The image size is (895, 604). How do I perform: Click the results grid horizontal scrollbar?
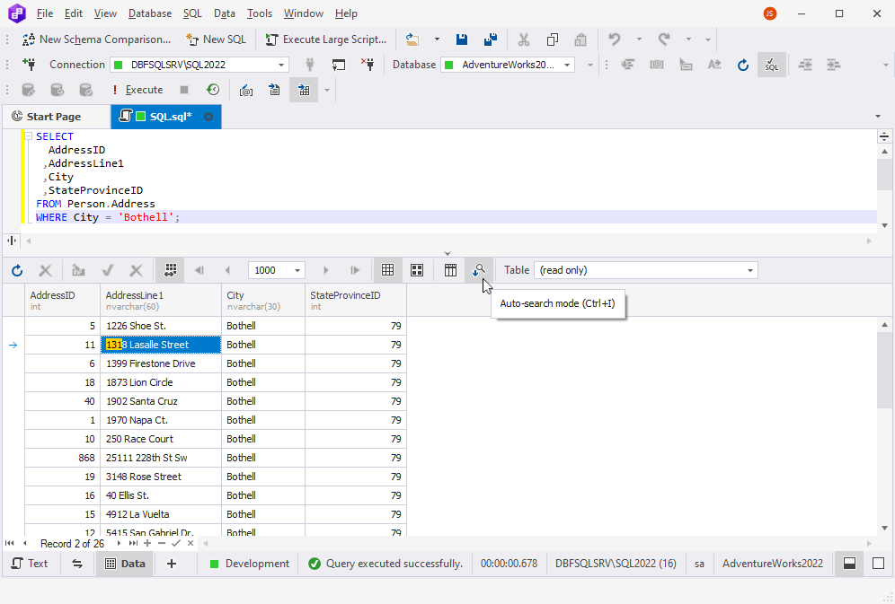[536, 543]
